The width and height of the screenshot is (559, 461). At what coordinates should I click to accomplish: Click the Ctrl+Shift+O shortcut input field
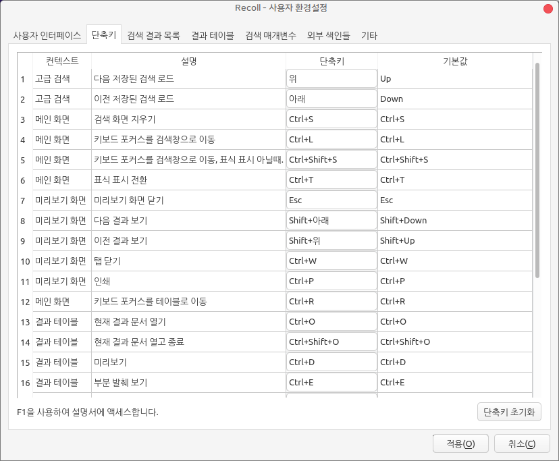tap(331, 342)
